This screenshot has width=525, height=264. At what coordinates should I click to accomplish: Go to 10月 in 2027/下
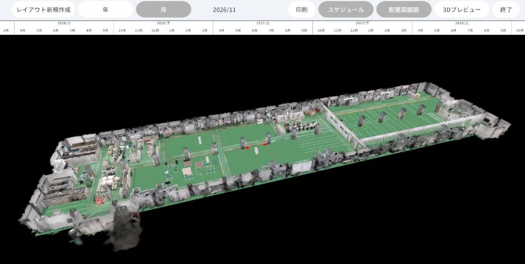[x=321, y=30]
